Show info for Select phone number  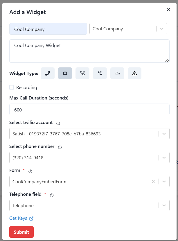tap(60, 147)
